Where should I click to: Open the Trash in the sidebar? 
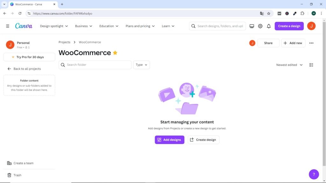tap(17, 175)
